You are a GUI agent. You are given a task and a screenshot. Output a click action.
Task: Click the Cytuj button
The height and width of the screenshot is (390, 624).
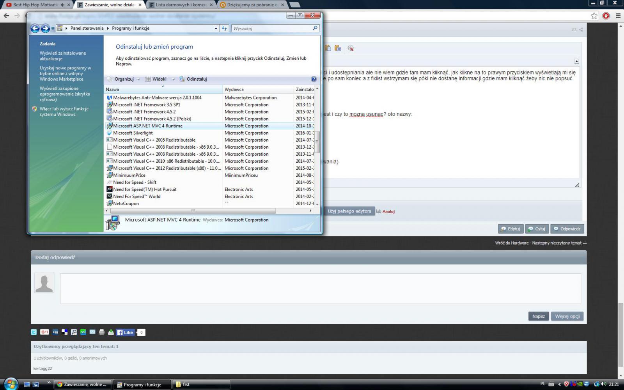tap(537, 229)
